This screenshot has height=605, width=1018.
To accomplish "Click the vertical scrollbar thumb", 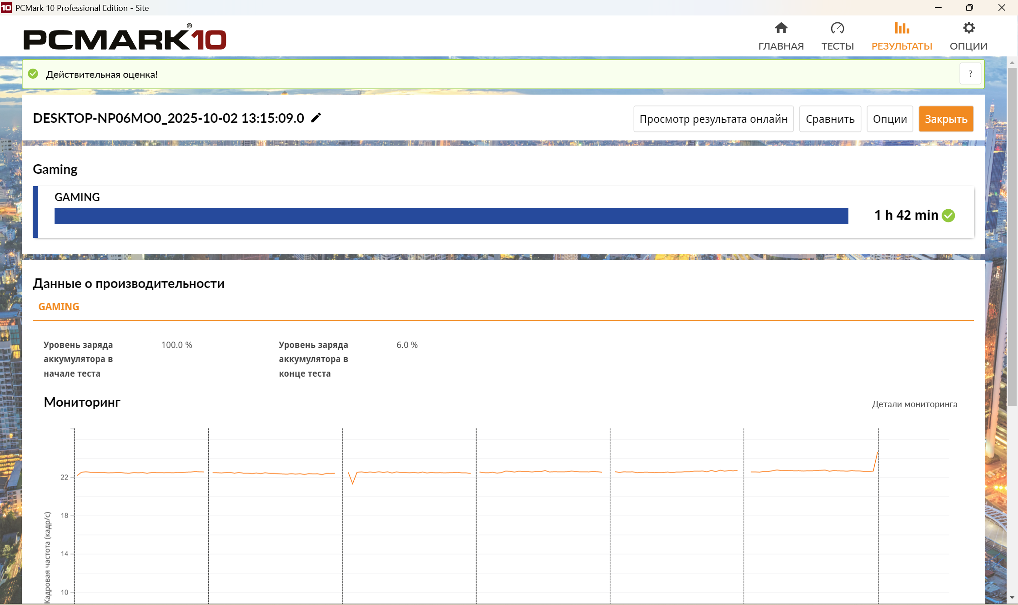I will [1012, 237].
